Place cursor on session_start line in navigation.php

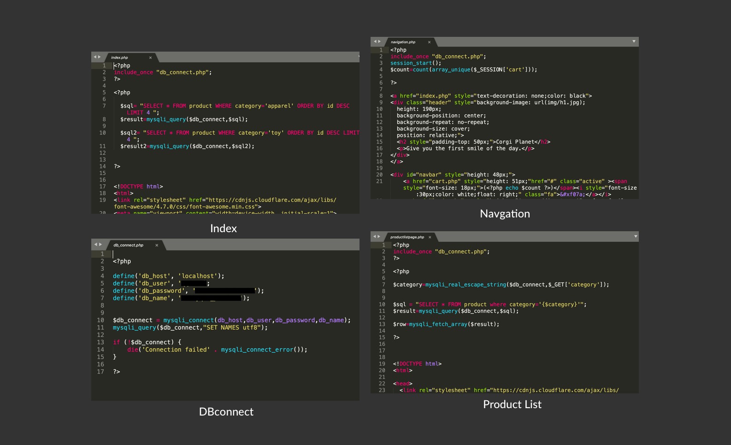415,63
